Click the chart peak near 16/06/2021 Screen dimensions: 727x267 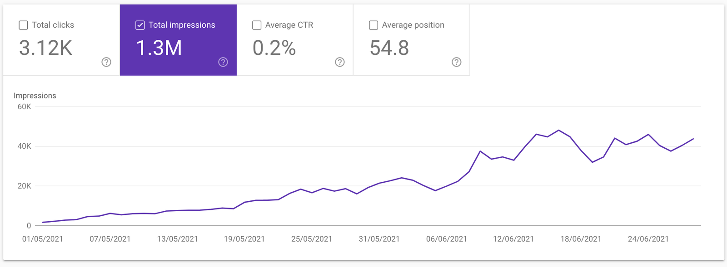coord(559,131)
